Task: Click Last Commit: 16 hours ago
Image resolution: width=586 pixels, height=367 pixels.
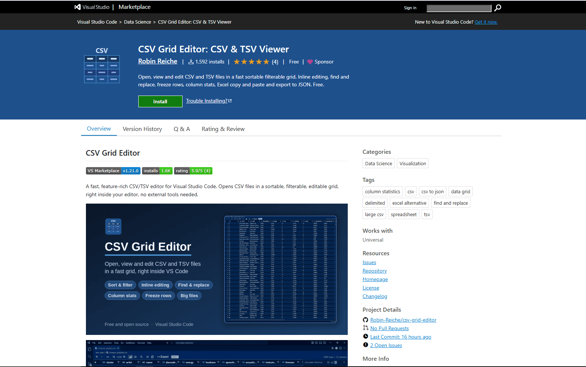Action: (401, 337)
